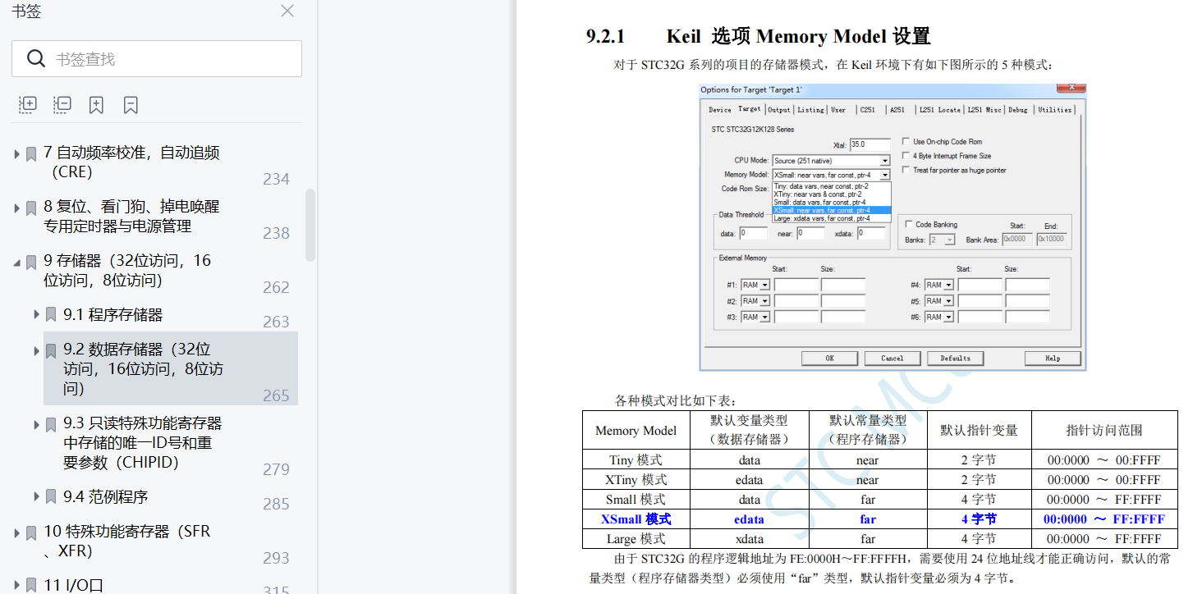Viewport: 1193px width, 594px height.
Task: Expand 9.3 只读特殊功能寄存器 bookmark
Action: pyautogui.click(x=36, y=424)
